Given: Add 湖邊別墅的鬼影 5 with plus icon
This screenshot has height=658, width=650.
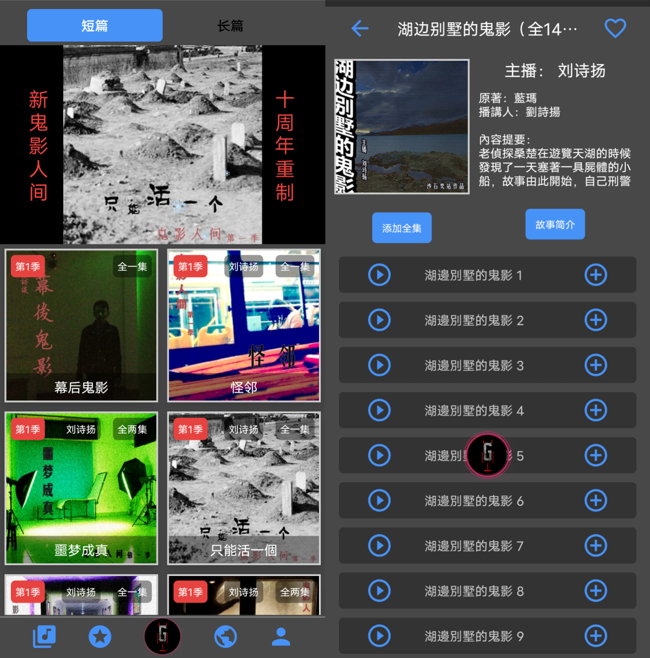Looking at the screenshot, I should tap(596, 455).
